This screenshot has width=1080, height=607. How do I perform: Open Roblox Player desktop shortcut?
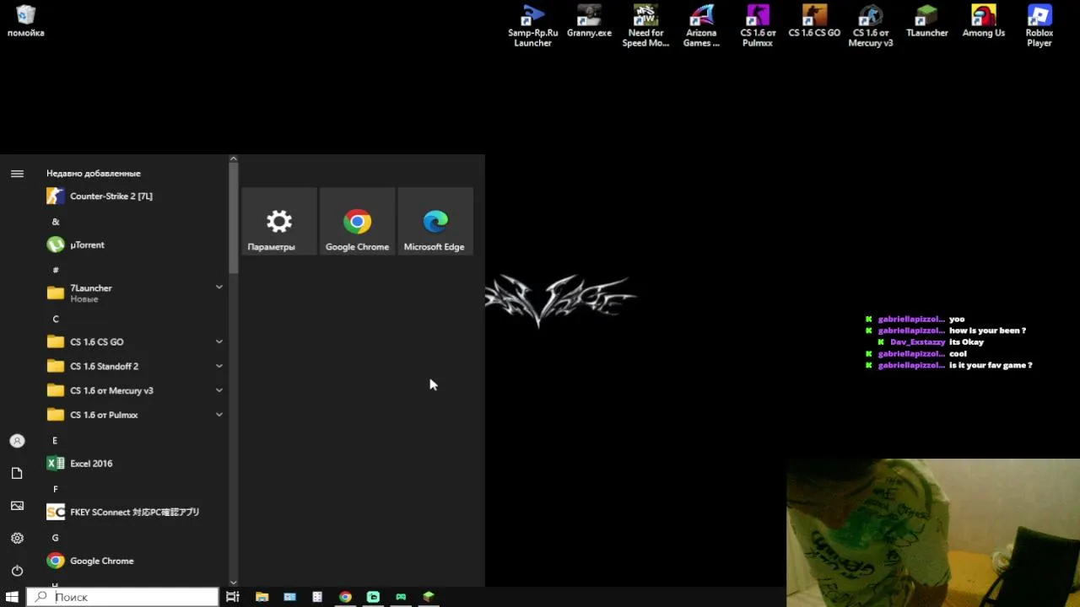pyautogui.click(x=1039, y=26)
